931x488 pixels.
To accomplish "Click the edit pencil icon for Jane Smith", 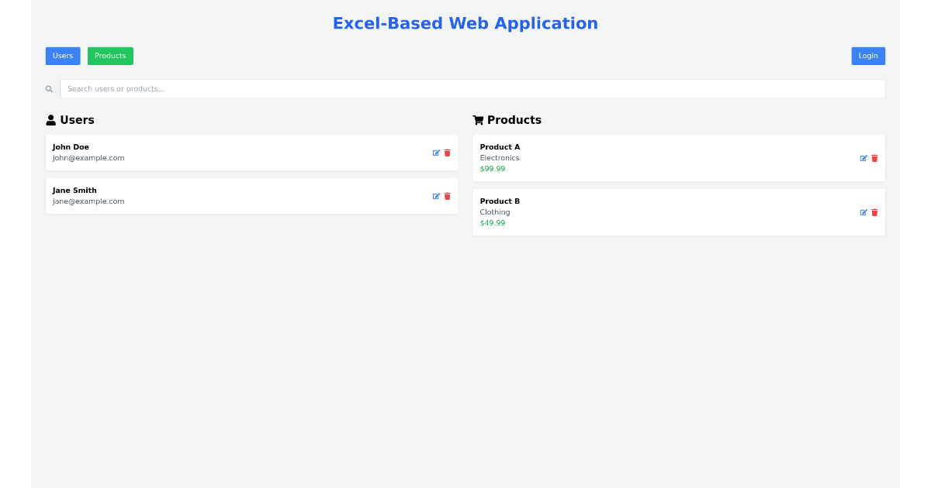I will (437, 196).
